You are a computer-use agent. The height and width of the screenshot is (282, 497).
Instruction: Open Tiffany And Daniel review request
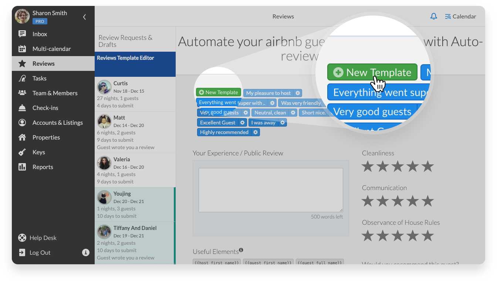(x=135, y=243)
